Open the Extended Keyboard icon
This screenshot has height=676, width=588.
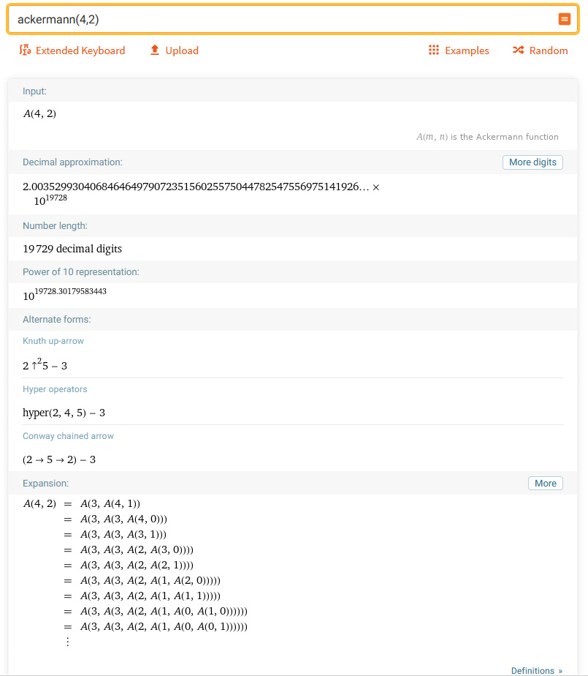(x=25, y=50)
